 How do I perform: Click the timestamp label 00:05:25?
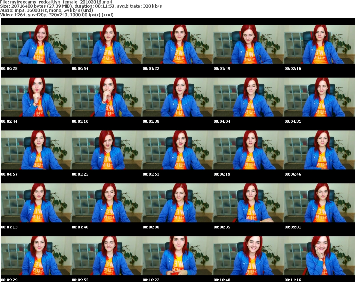click(80, 174)
